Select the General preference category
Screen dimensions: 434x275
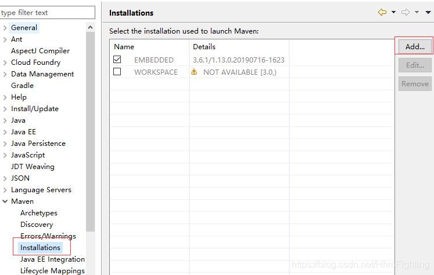tap(24, 28)
